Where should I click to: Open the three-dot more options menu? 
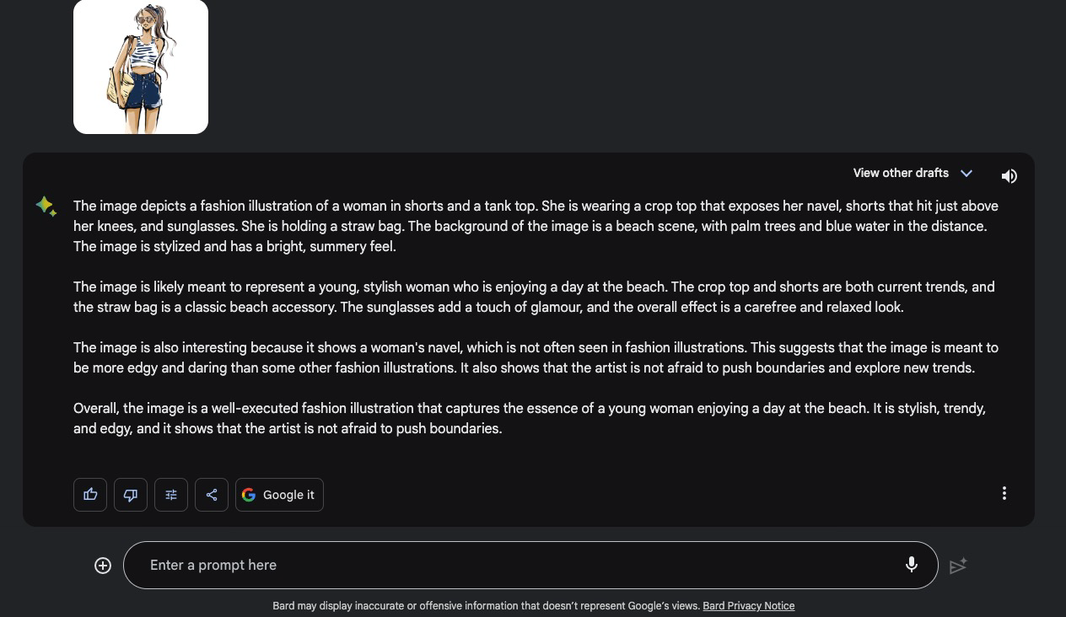[1004, 493]
